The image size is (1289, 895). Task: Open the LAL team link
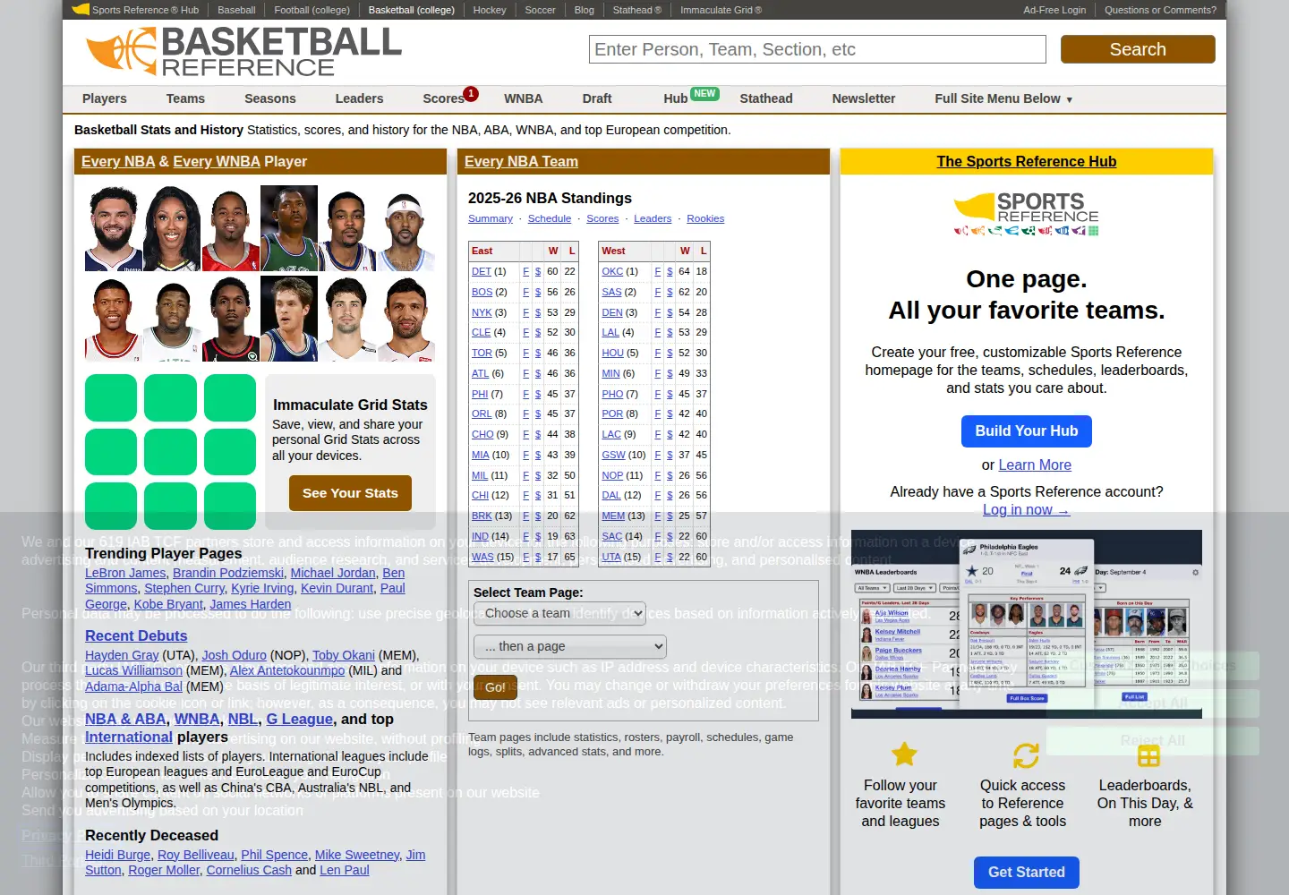point(610,333)
